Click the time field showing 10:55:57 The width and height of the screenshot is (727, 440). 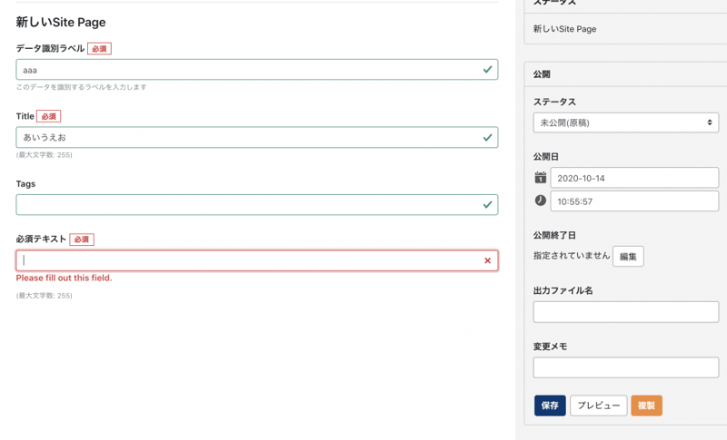(633, 200)
